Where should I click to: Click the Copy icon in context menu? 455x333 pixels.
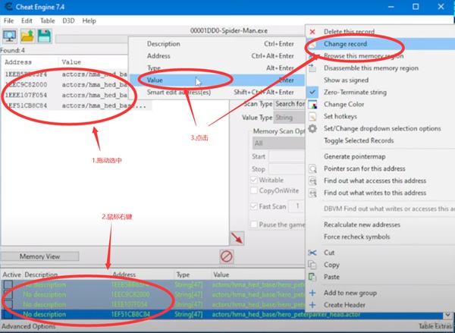coord(312,265)
